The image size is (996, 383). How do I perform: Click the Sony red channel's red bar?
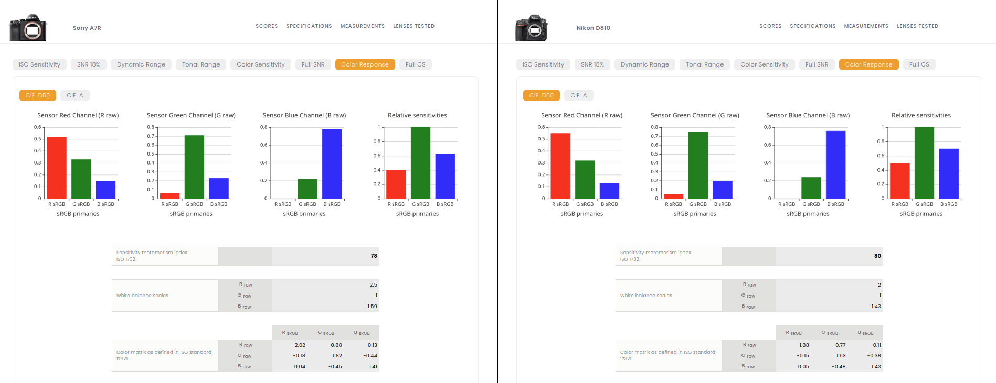click(57, 168)
